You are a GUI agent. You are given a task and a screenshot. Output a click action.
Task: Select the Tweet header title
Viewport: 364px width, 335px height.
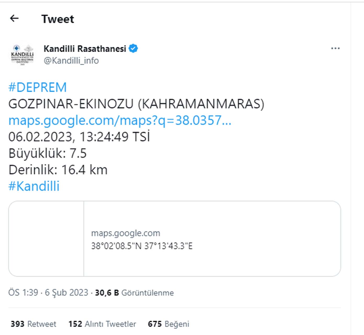tap(58, 19)
